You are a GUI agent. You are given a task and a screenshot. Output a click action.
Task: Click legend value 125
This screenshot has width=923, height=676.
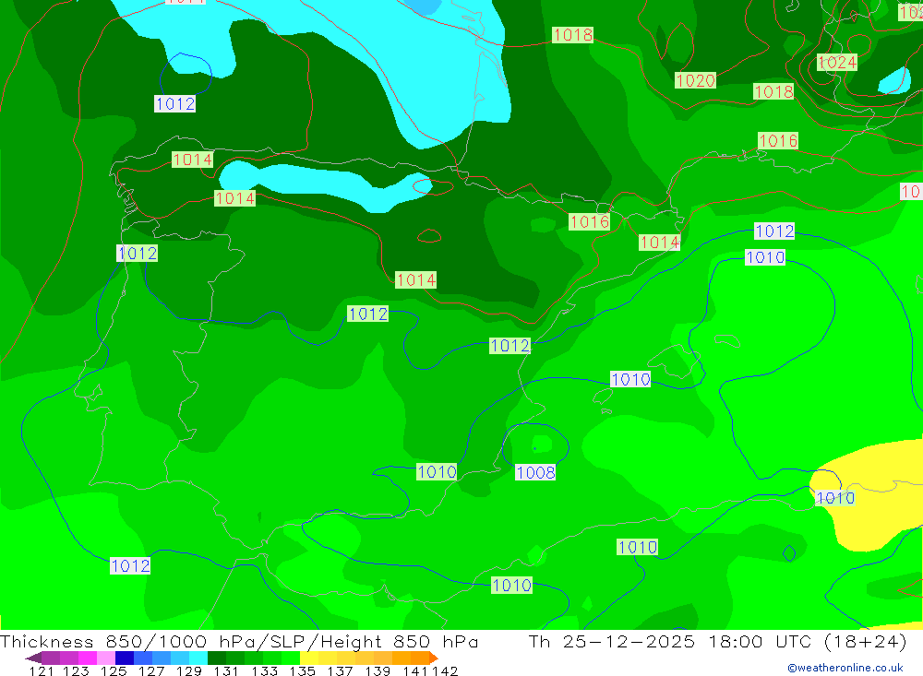pyautogui.click(x=114, y=670)
